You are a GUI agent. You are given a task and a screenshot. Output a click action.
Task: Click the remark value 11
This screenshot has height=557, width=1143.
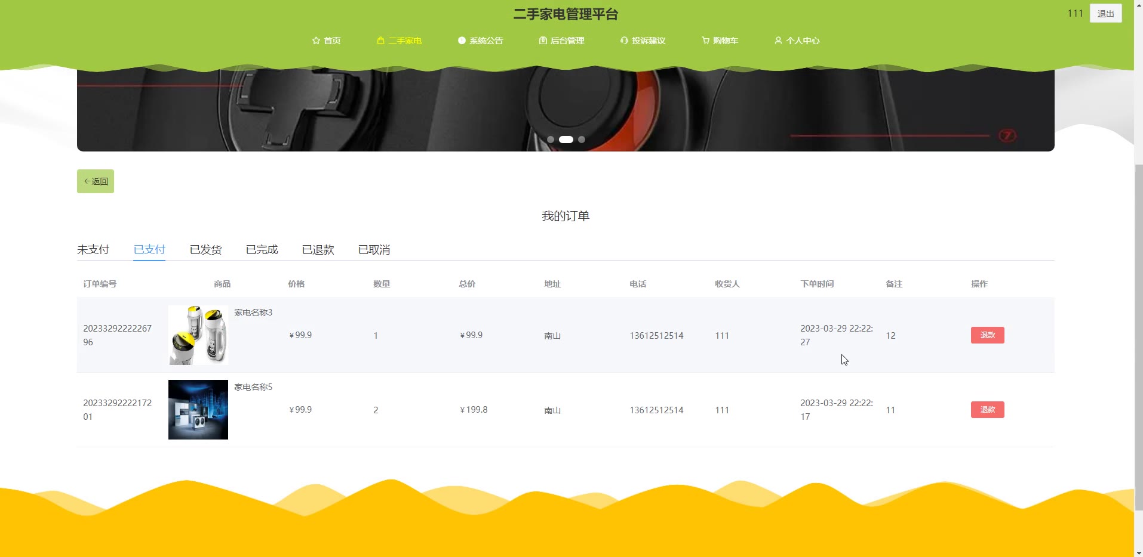[x=890, y=410]
